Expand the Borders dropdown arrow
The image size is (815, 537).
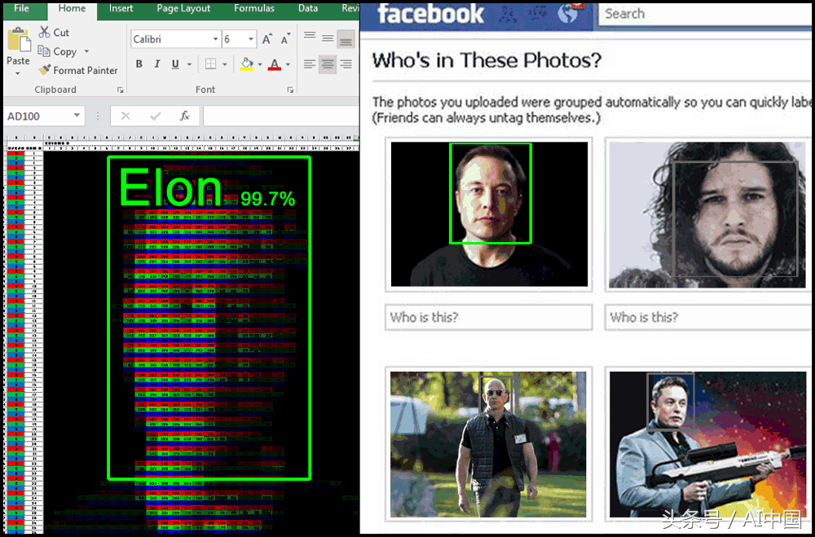click(225, 65)
